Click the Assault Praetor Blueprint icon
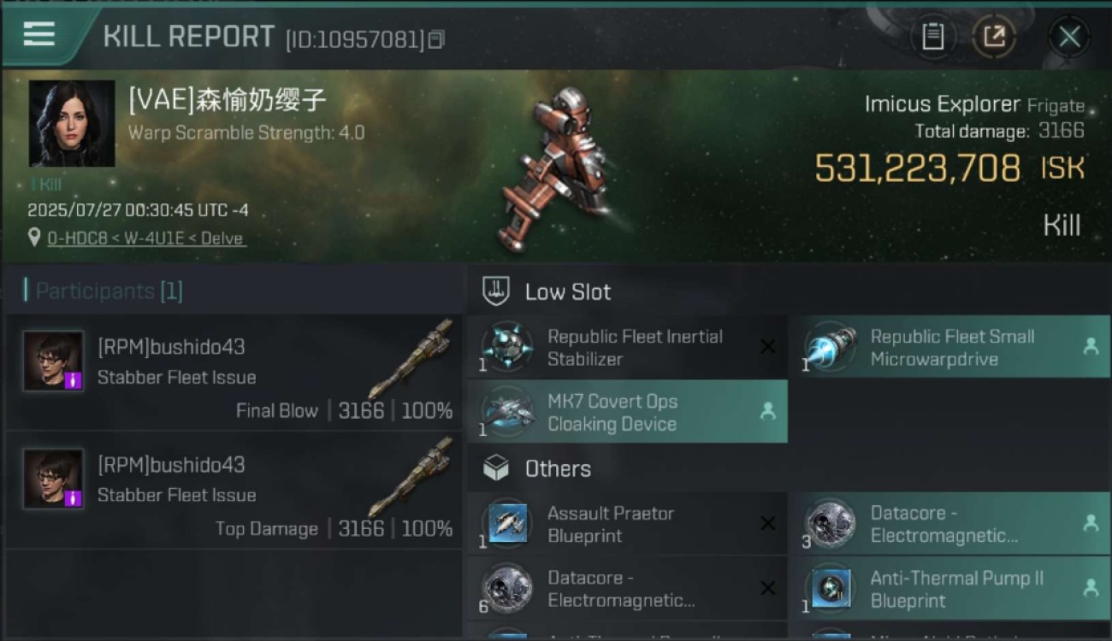1112x641 pixels. point(507,524)
